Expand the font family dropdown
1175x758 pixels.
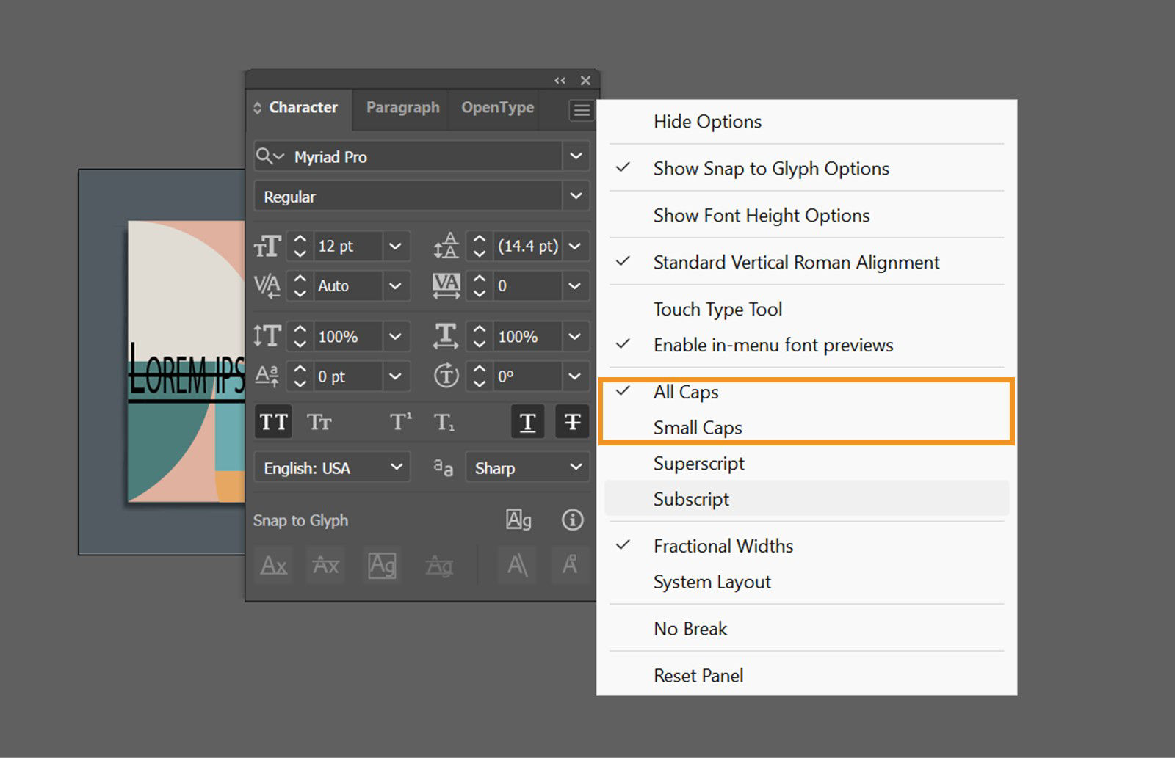tap(576, 156)
